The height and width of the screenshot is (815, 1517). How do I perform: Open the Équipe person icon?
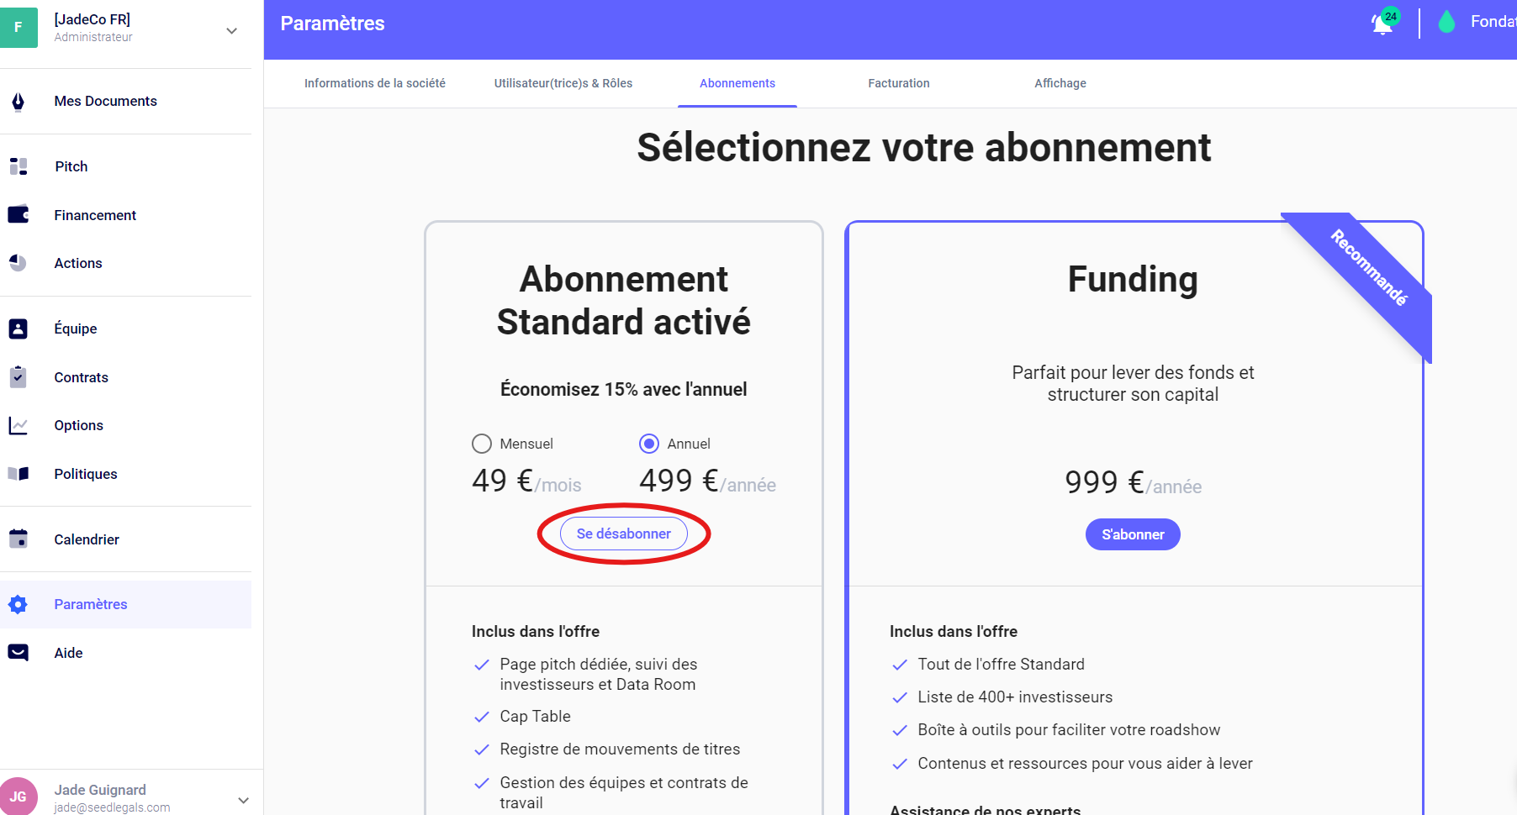coord(18,329)
